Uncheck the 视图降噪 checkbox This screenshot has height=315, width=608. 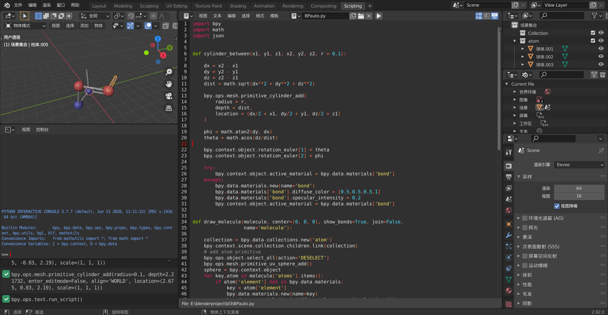(x=557, y=206)
